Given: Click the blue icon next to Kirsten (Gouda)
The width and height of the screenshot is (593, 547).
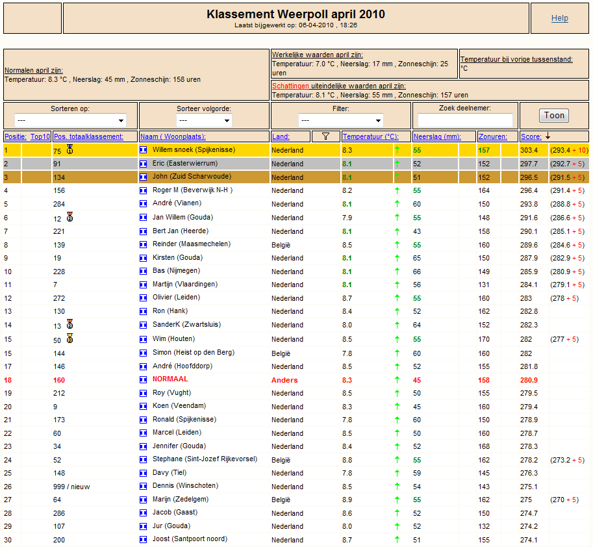Looking at the screenshot, I should (x=144, y=259).
